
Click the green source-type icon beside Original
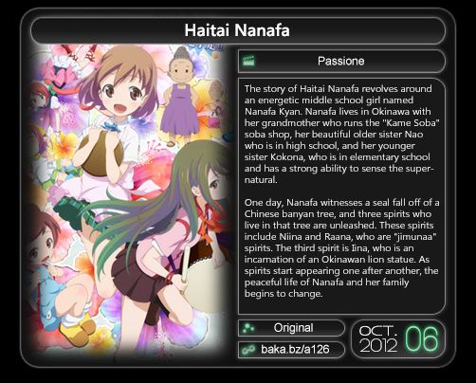tap(248, 328)
